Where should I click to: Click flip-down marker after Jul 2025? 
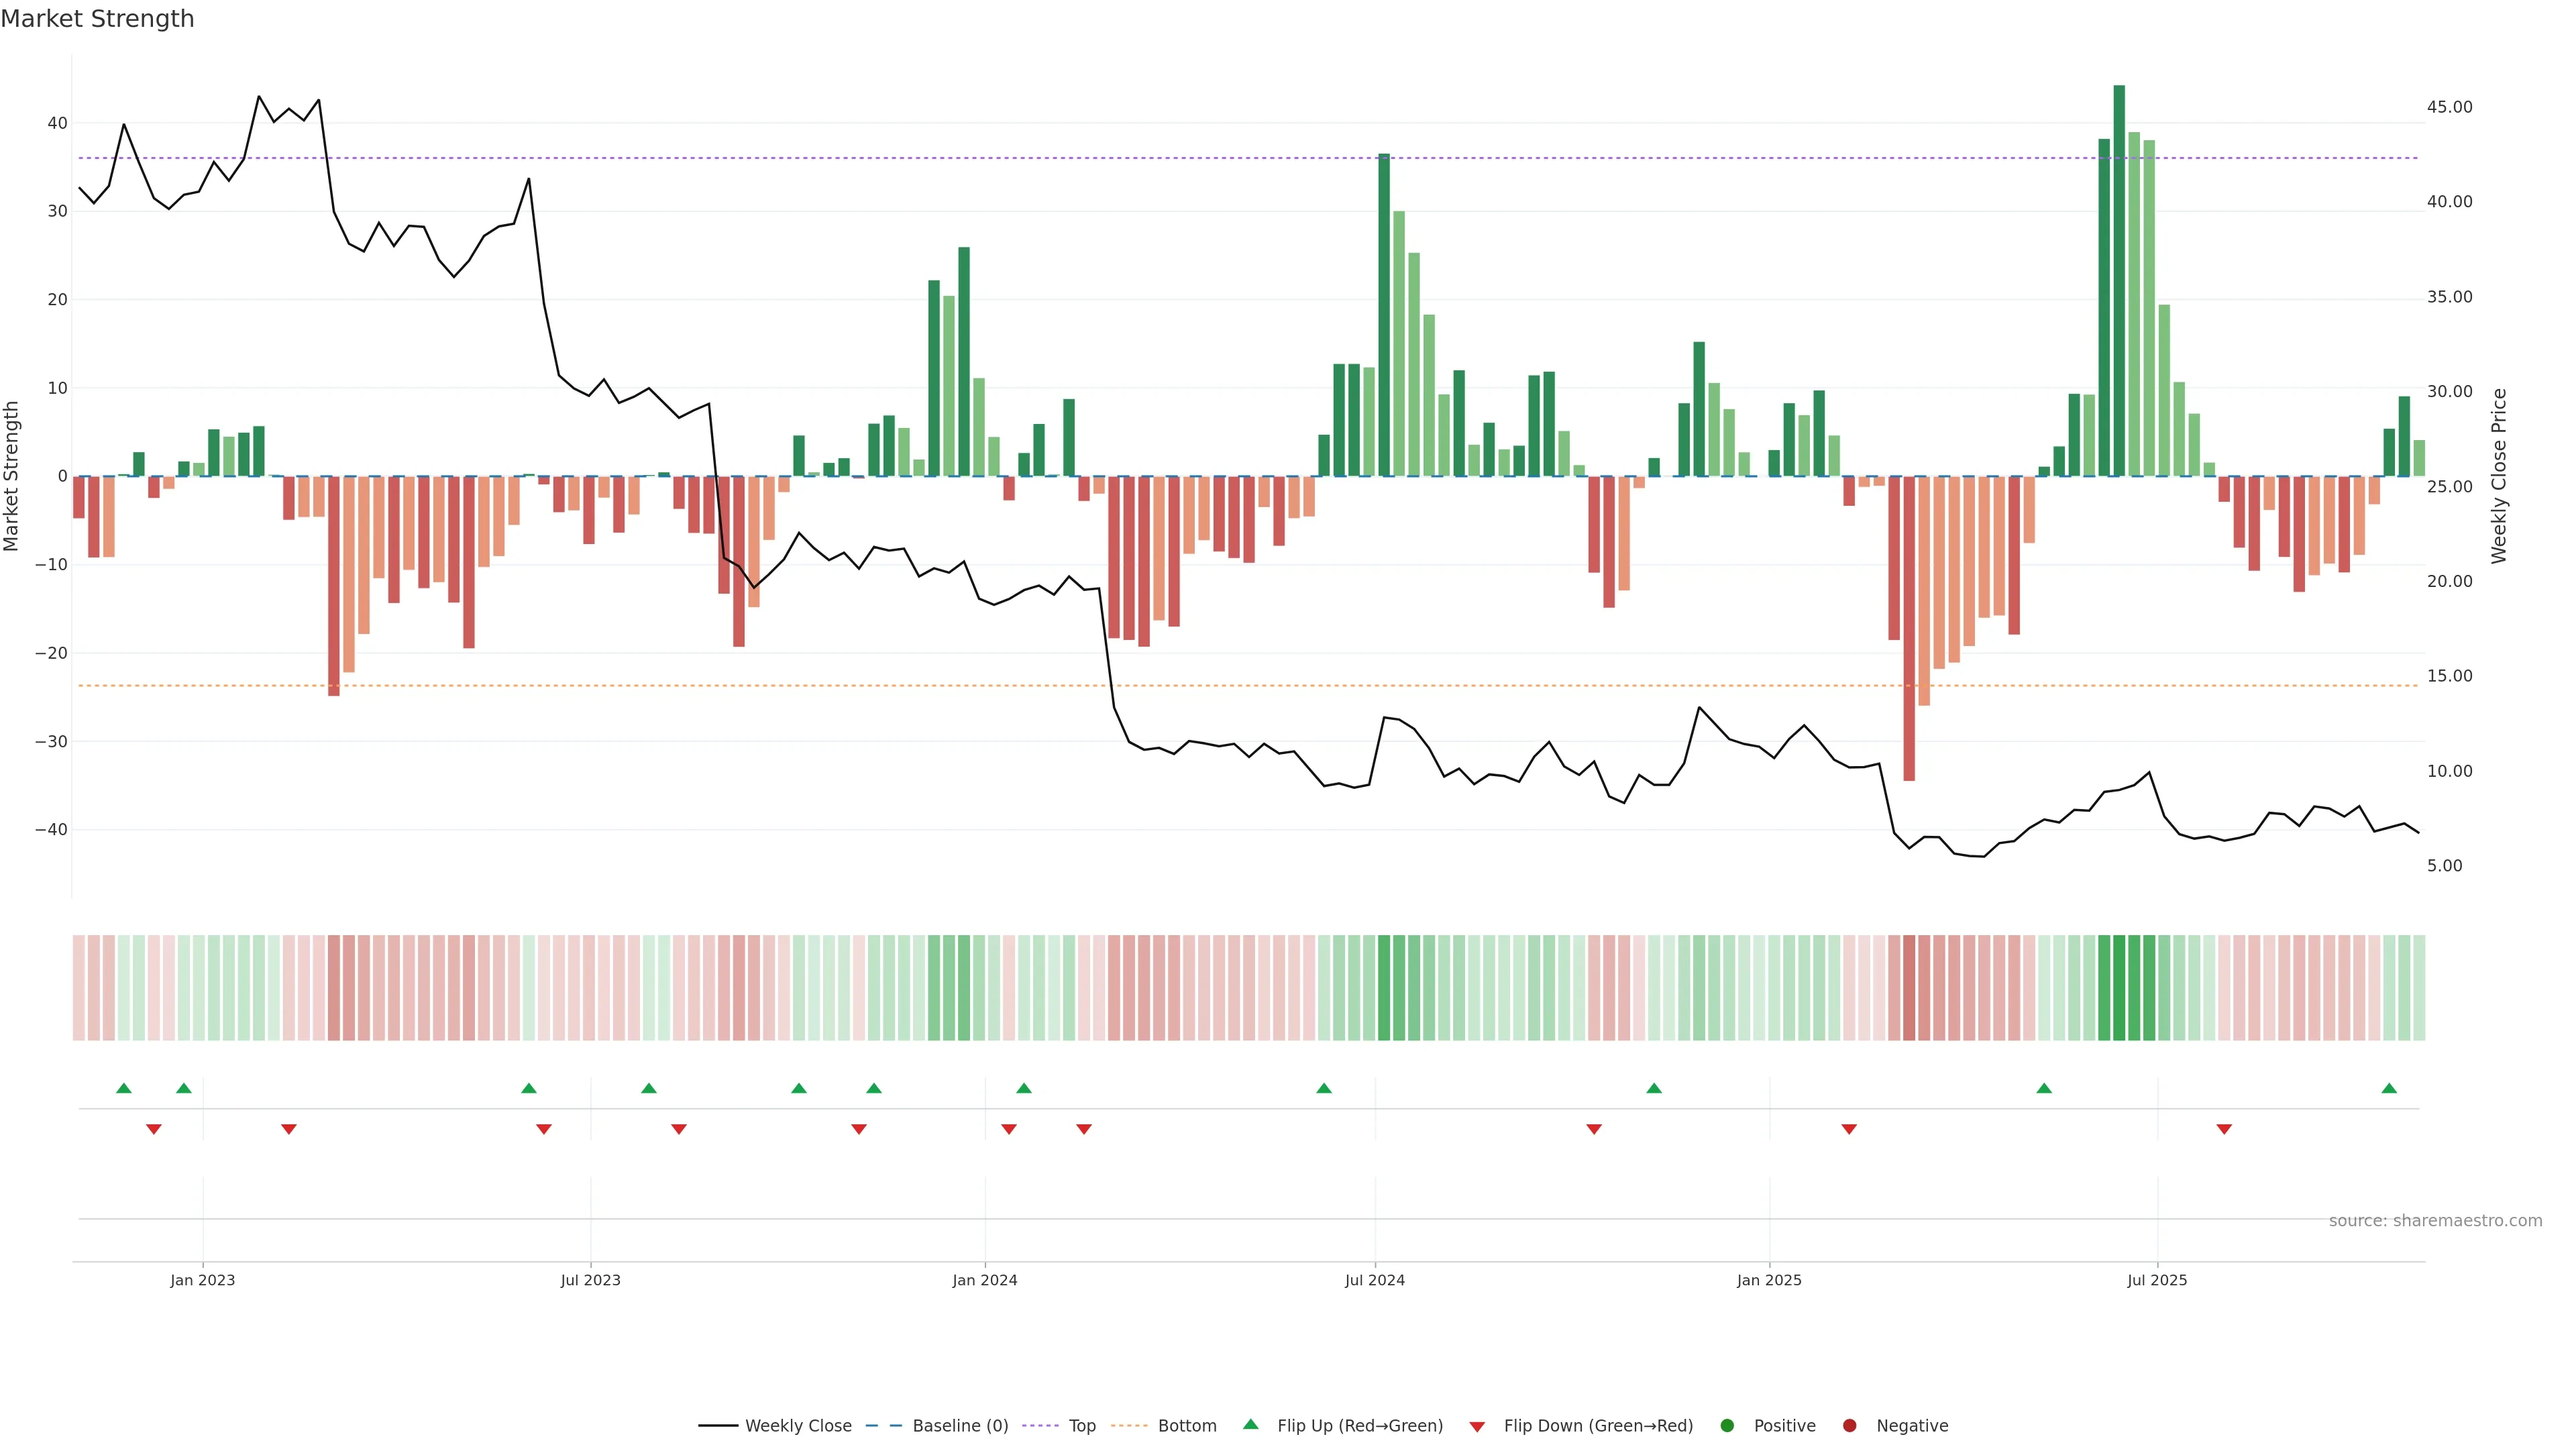2224,1129
